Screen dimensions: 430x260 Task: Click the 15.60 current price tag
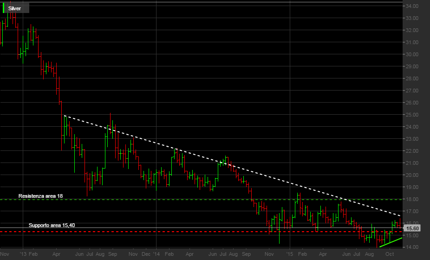click(x=412, y=228)
